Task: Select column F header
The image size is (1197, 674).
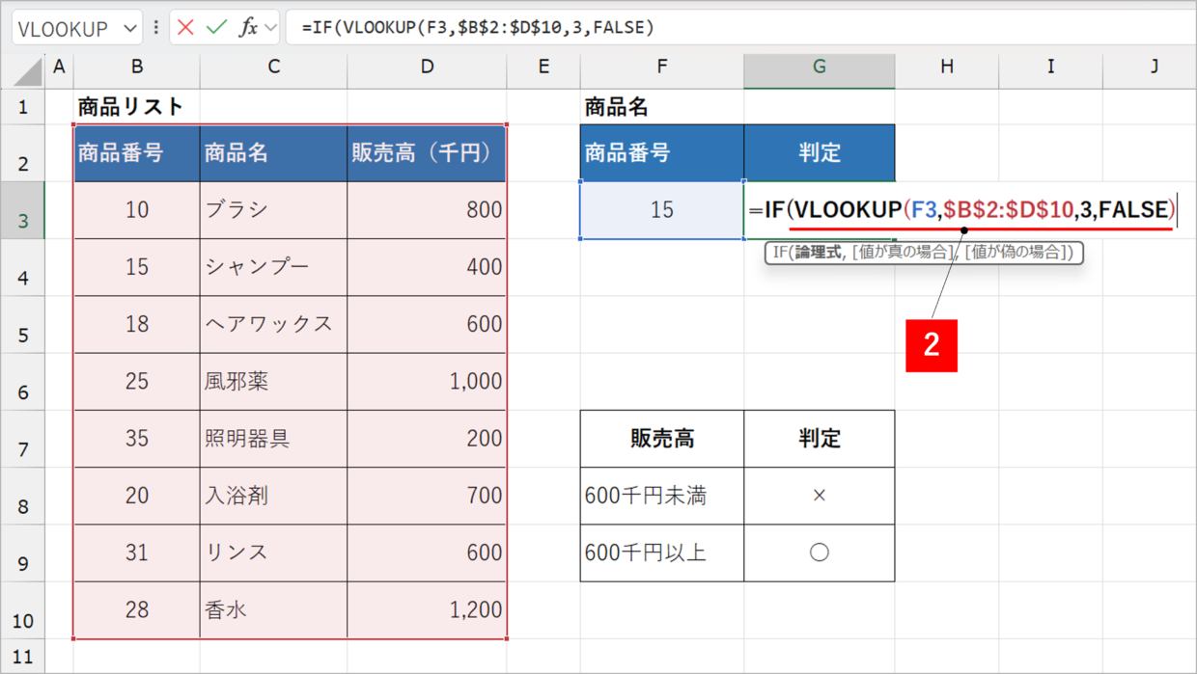Action: coord(662,67)
